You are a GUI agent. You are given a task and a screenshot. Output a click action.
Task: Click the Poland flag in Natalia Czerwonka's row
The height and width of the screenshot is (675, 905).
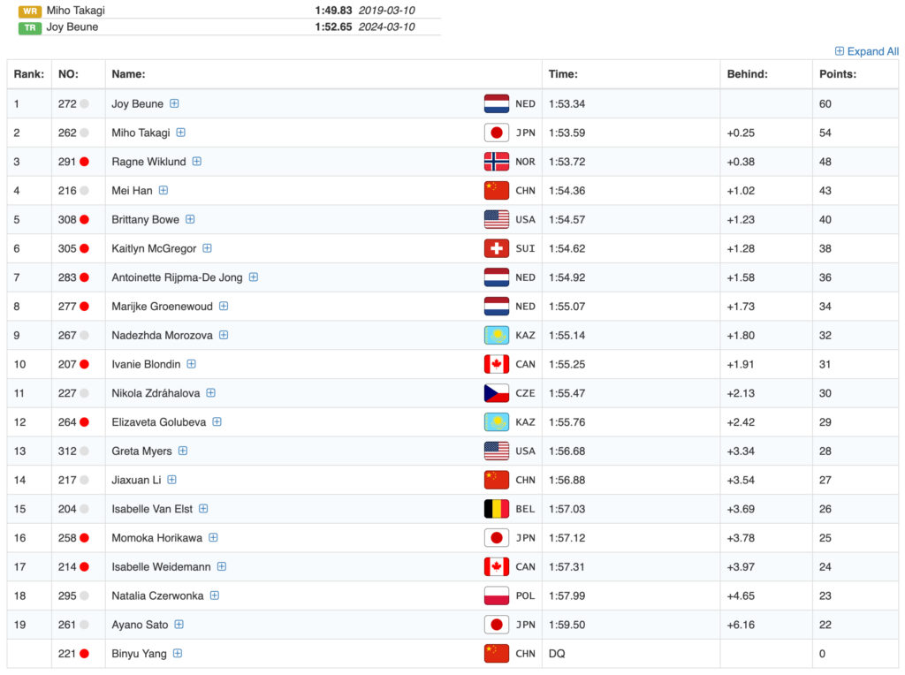click(496, 596)
